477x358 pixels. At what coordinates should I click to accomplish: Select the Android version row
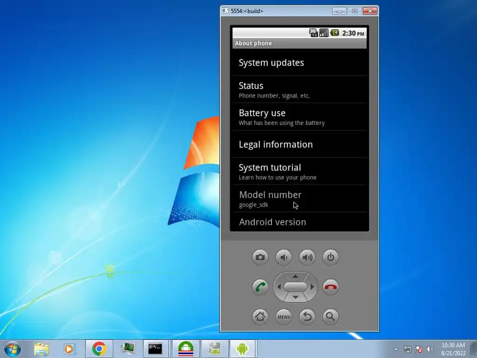[x=300, y=222]
